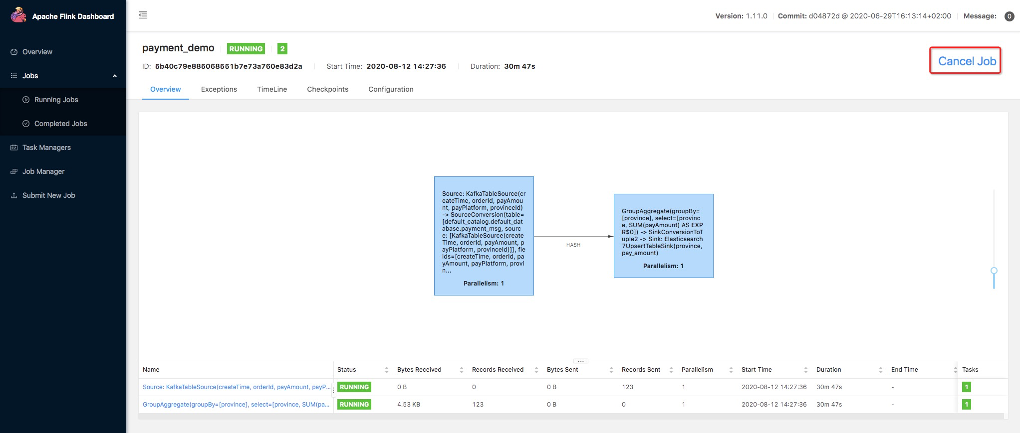Click the graph zoom slider handle

[x=994, y=271]
